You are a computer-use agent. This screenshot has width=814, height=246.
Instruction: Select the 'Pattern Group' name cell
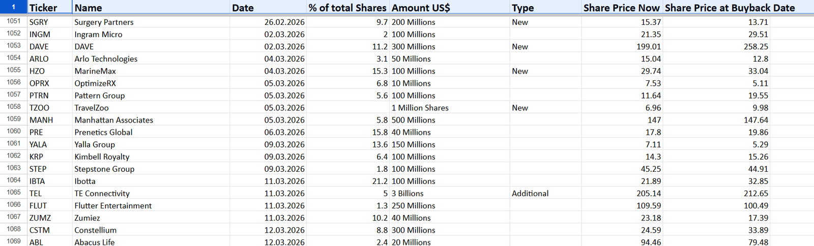(151, 95)
